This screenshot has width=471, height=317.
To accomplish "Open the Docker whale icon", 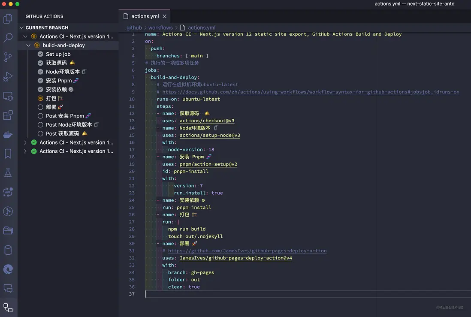I will 8,135.
